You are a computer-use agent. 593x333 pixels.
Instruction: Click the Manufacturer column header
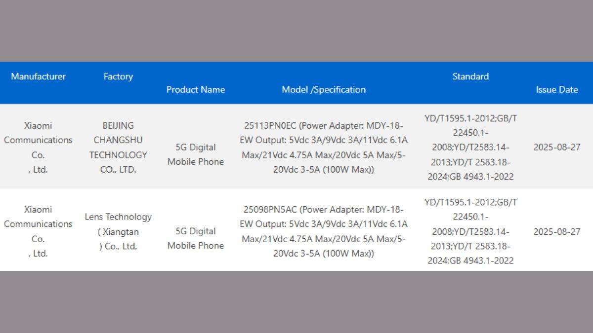coord(38,76)
